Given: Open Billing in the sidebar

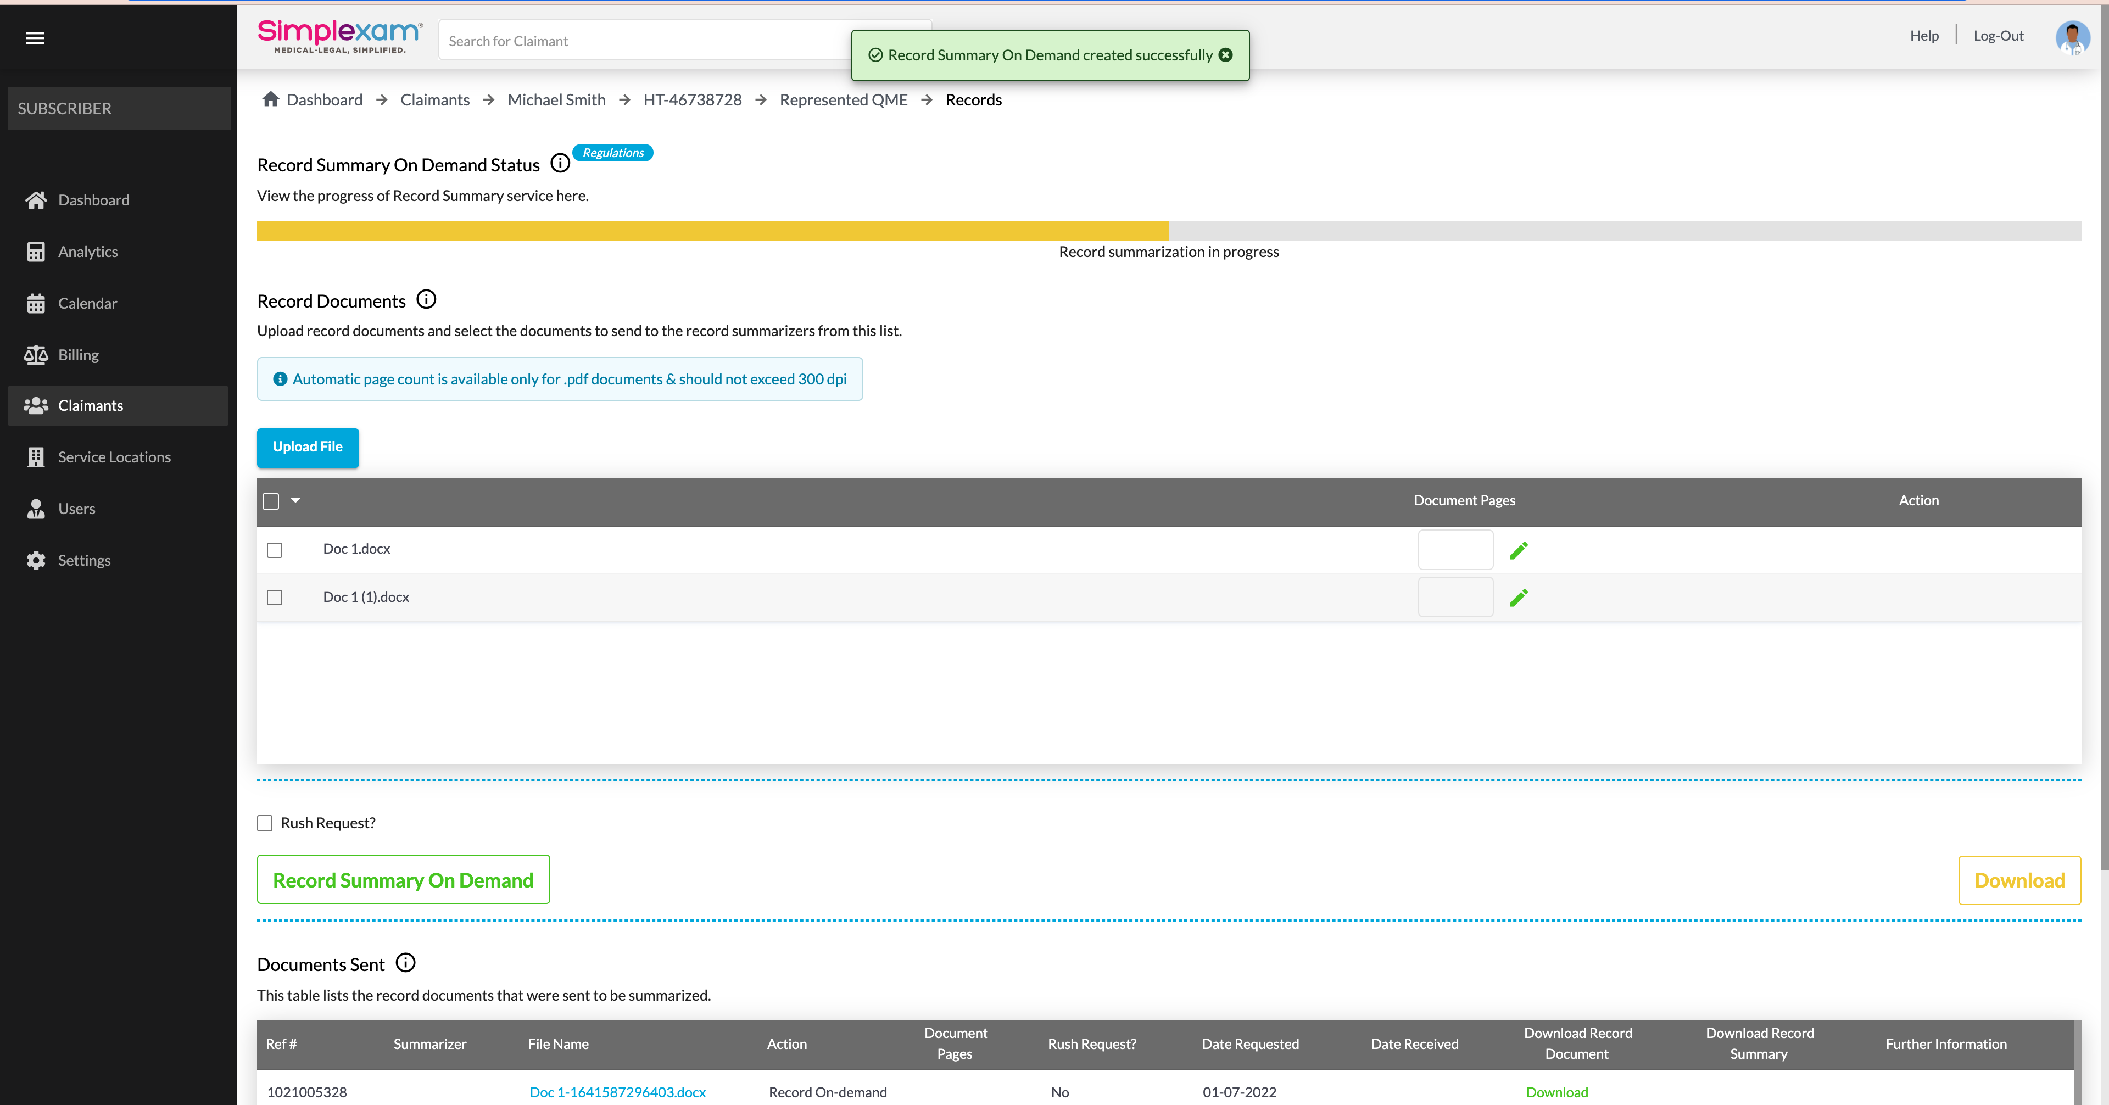Looking at the screenshot, I should tap(78, 354).
